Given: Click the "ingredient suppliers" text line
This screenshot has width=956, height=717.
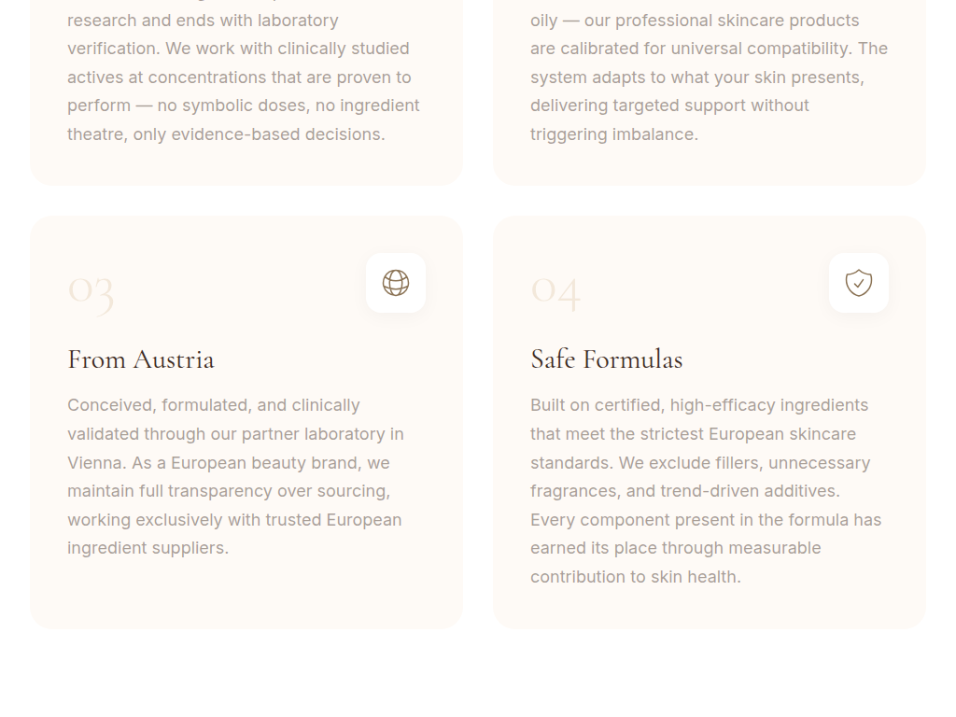Looking at the screenshot, I should (x=148, y=548).
